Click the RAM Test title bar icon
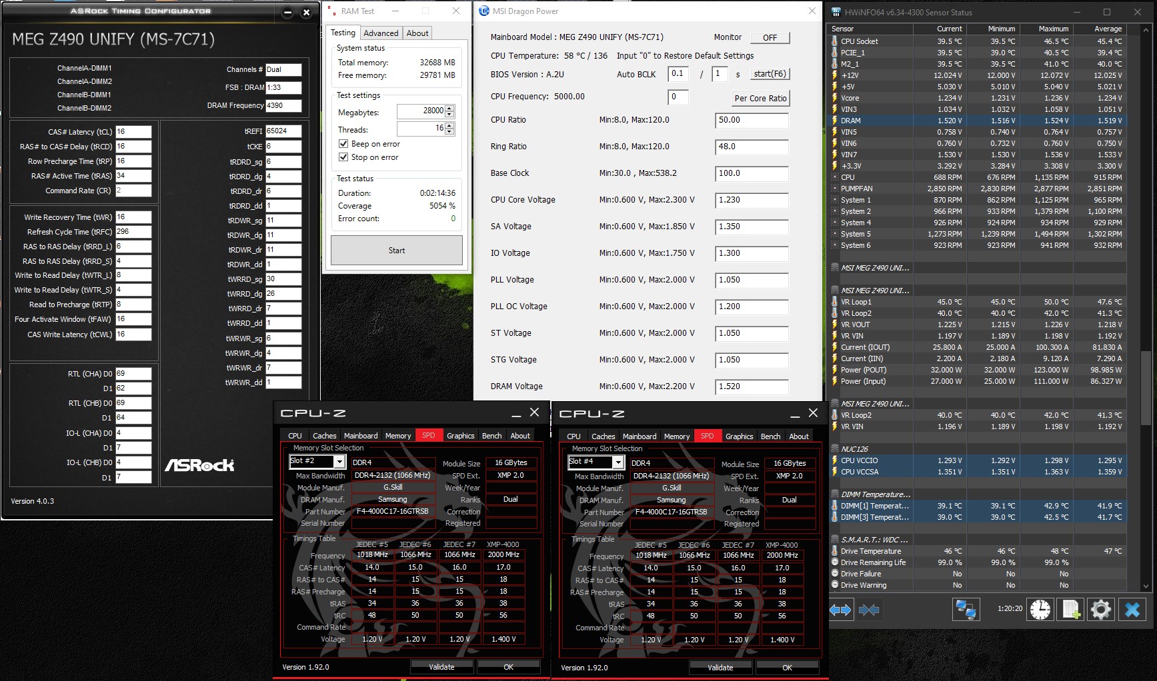The image size is (1157, 681). [332, 11]
